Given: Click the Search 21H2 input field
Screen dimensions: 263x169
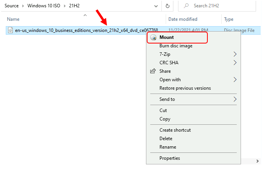Looking at the screenshot, I should [217, 6].
